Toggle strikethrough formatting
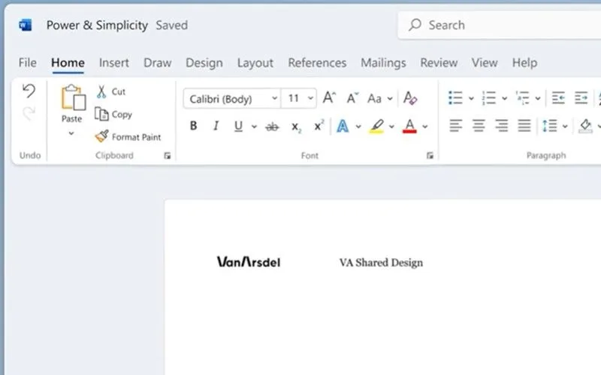The height and width of the screenshot is (375, 601). coord(272,126)
